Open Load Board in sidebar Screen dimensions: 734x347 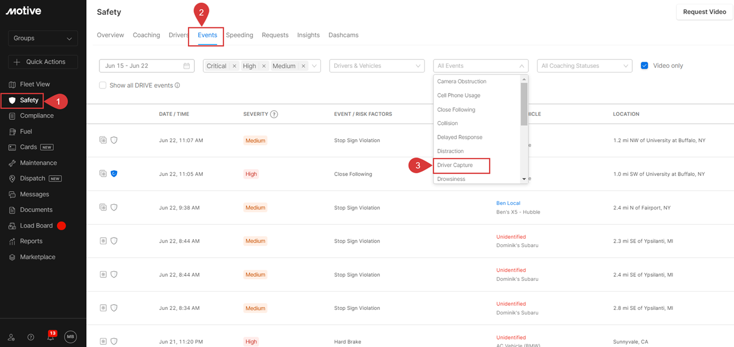tap(36, 226)
